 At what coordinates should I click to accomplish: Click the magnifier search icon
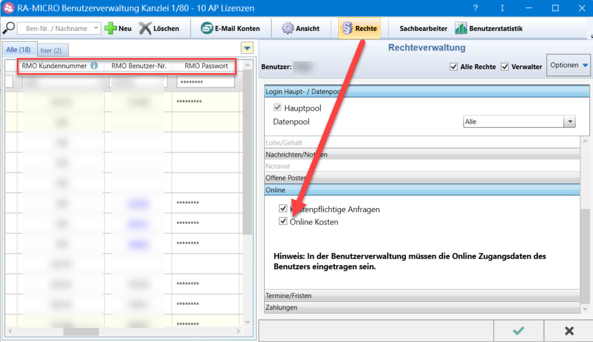[8, 28]
